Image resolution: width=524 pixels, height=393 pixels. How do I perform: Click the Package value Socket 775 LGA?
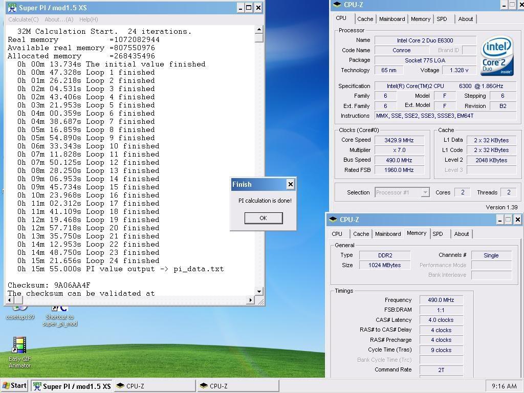[425, 60]
